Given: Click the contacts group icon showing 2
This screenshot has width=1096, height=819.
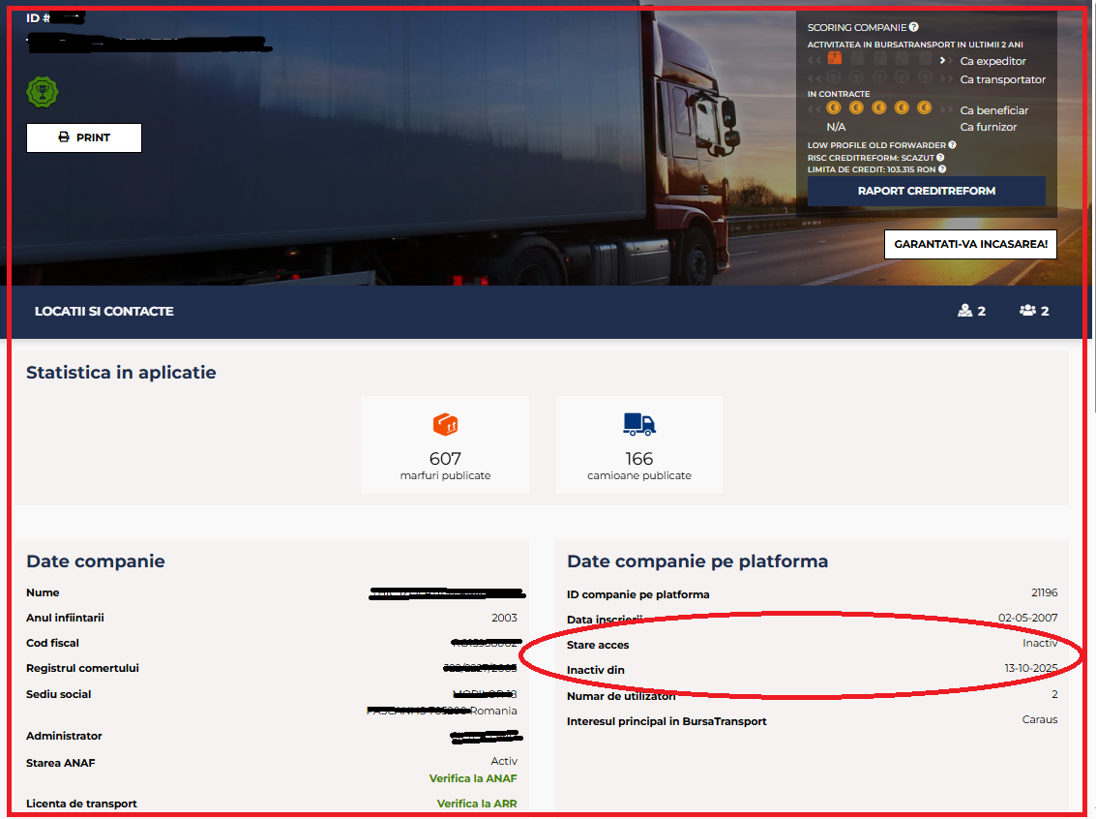Looking at the screenshot, I should [x=1033, y=311].
